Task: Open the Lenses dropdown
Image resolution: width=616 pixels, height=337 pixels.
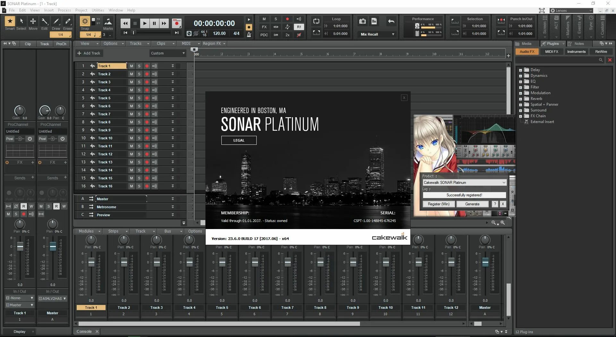Action: [x=571, y=11]
